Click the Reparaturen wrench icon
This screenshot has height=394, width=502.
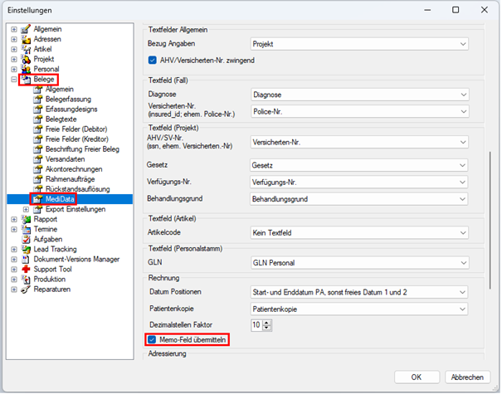[26, 289]
